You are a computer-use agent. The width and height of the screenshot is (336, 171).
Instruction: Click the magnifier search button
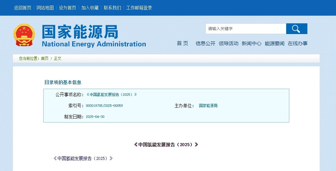pos(297,29)
